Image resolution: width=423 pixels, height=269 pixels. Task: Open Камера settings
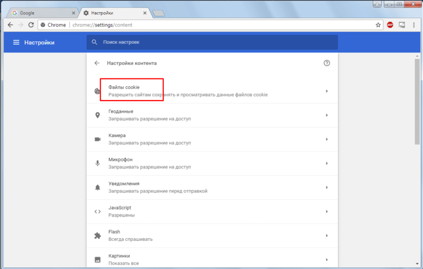point(212,139)
